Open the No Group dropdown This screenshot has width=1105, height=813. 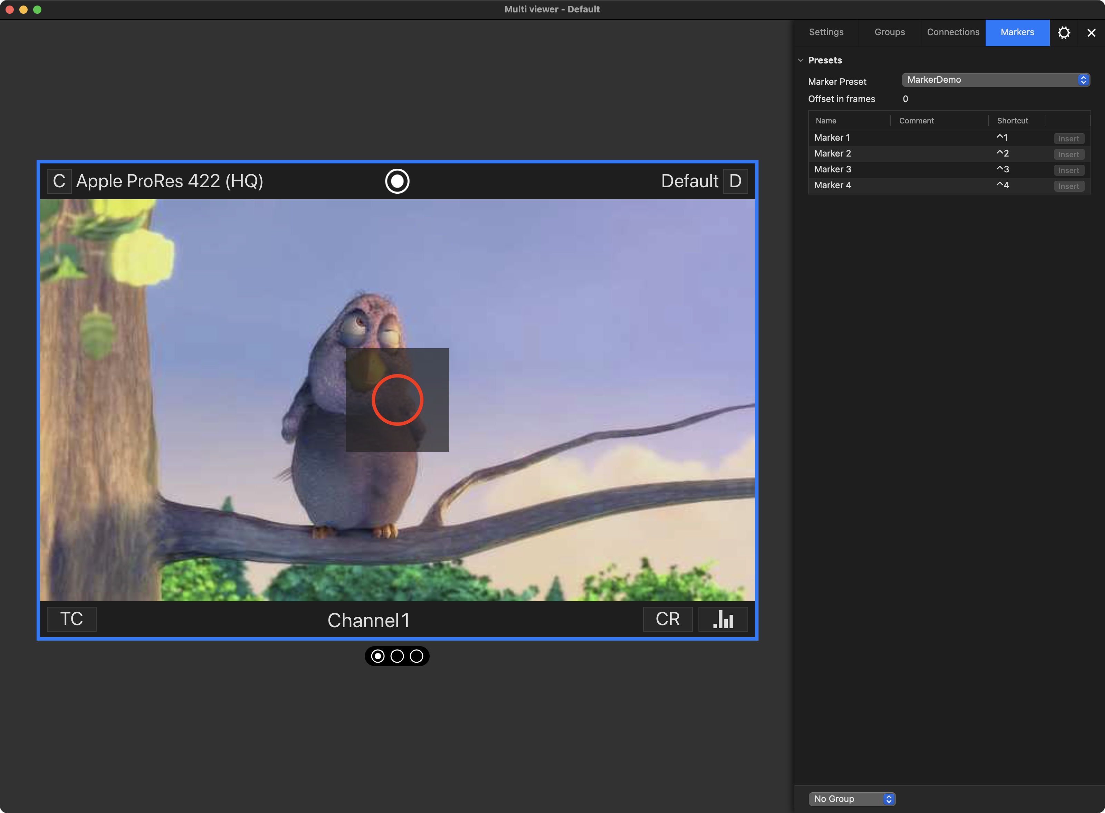[852, 799]
